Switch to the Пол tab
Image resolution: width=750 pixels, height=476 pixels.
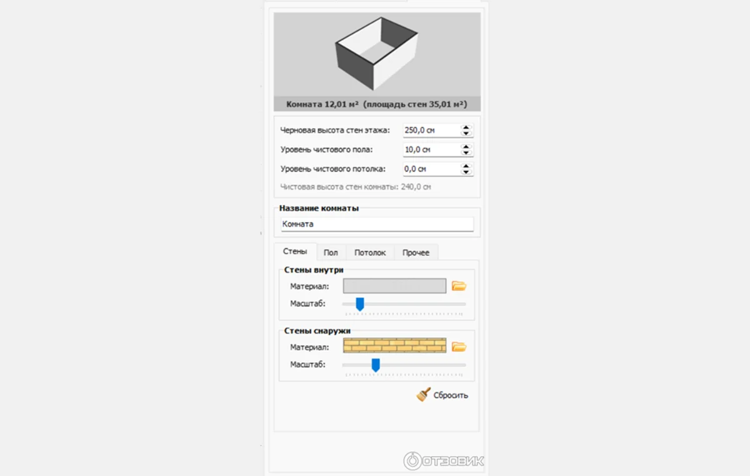click(x=331, y=253)
